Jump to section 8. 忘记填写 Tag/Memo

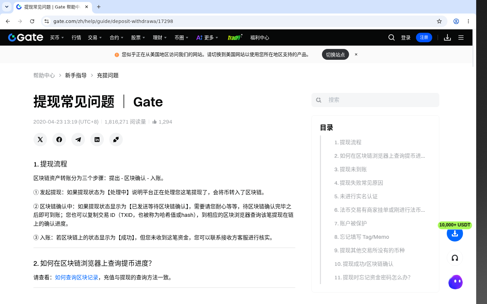(x=362, y=237)
